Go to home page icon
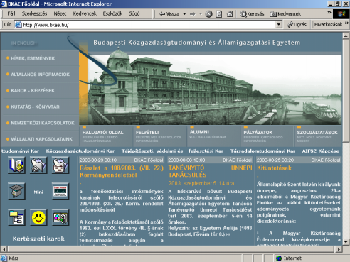Image resolution: width=350 pixels, height=262 pixels. [x=230, y=14]
